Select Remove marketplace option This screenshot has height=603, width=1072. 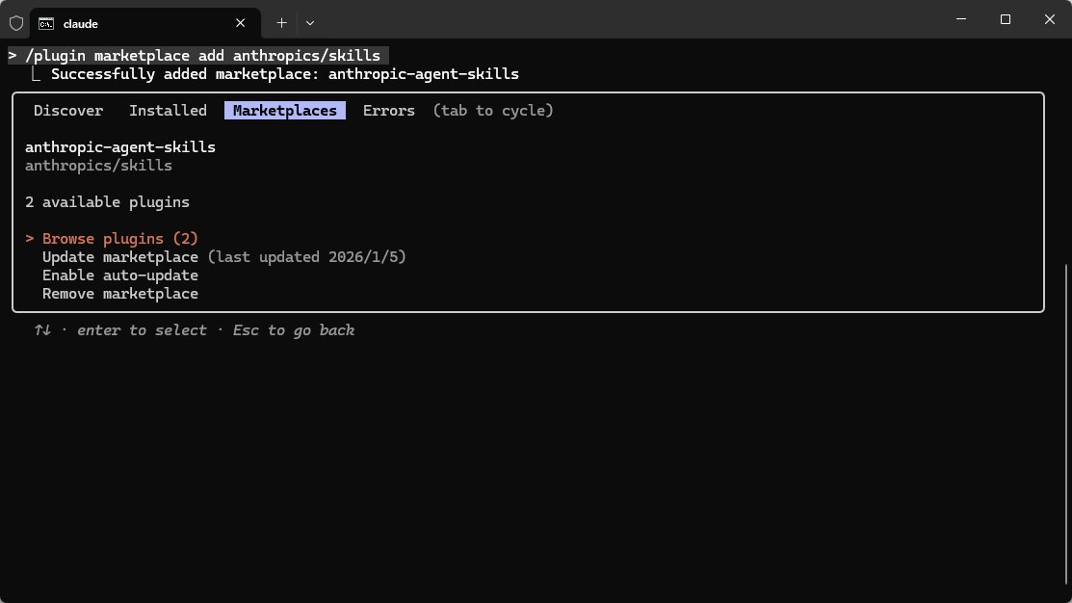(x=120, y=294)
